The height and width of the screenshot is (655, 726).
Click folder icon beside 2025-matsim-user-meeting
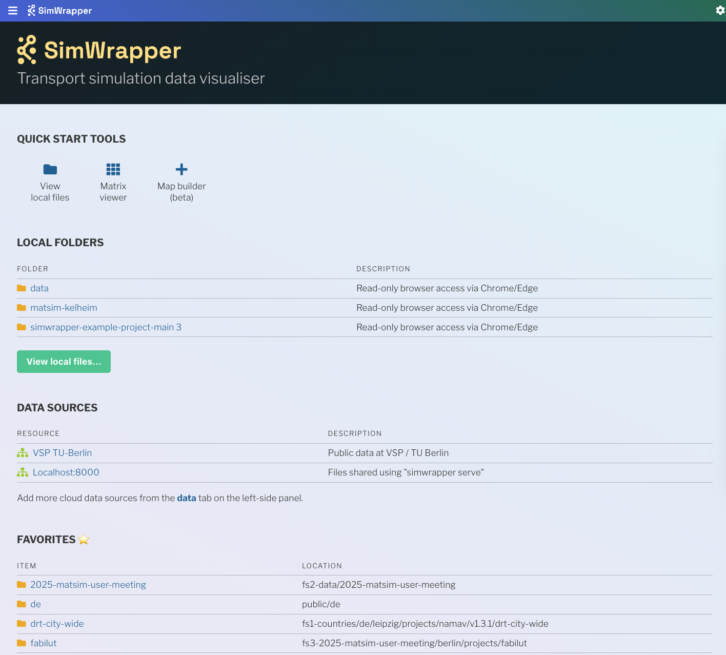pyautogui.click(x=22, y=585)
